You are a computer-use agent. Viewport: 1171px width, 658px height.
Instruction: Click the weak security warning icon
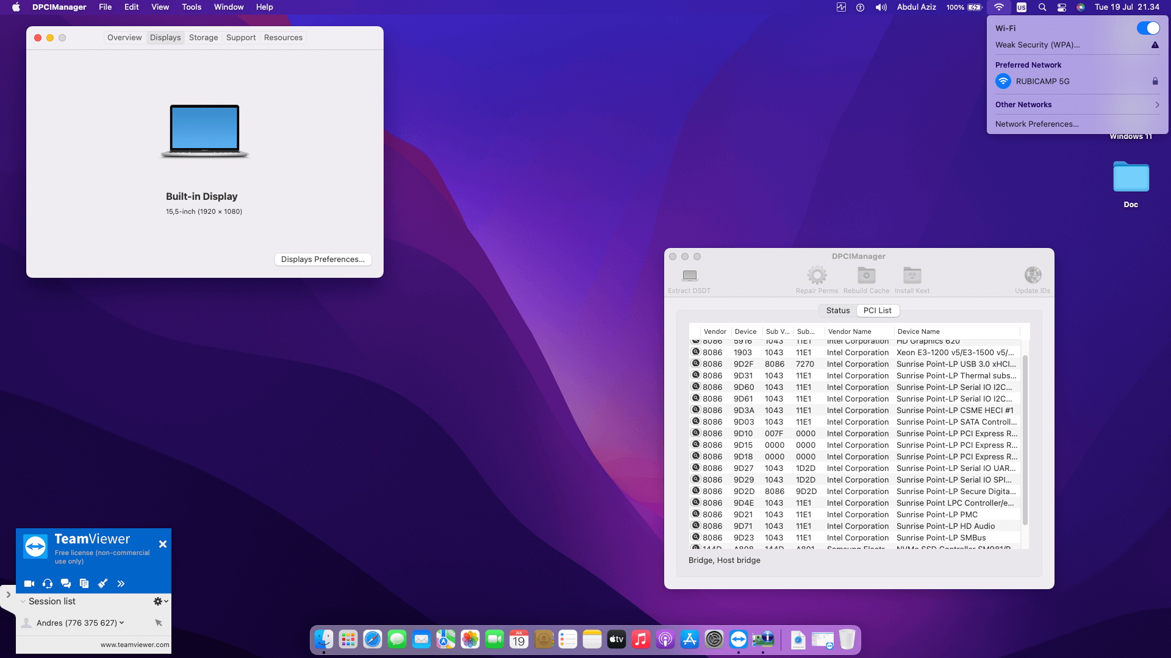point(1155,45)
